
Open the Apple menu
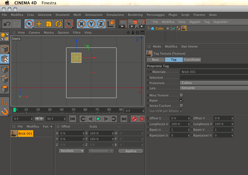point(7,3)
